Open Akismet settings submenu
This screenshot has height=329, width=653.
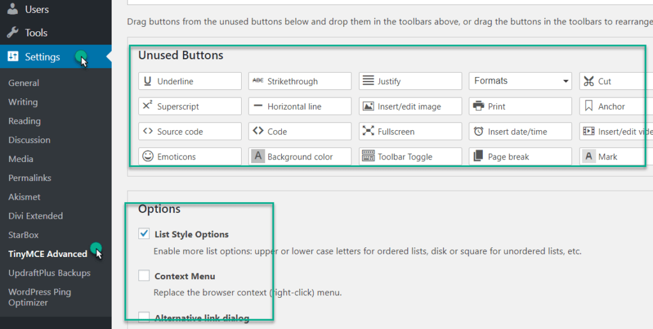coord(25,196)
